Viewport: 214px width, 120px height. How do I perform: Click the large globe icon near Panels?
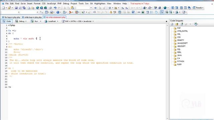click(x=165, y=8)
